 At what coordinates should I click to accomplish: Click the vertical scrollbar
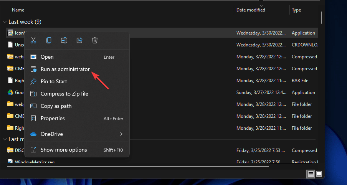click(x=322, y=18)
